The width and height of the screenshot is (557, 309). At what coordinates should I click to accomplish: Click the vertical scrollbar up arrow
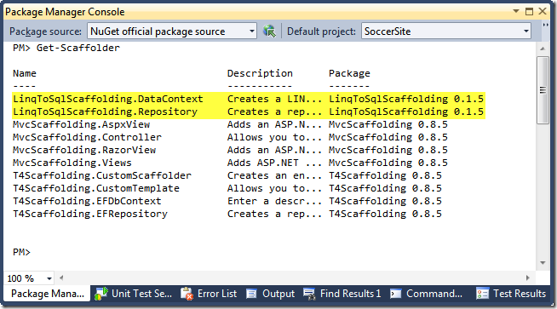pyautogui.click(x=543, y=49)
